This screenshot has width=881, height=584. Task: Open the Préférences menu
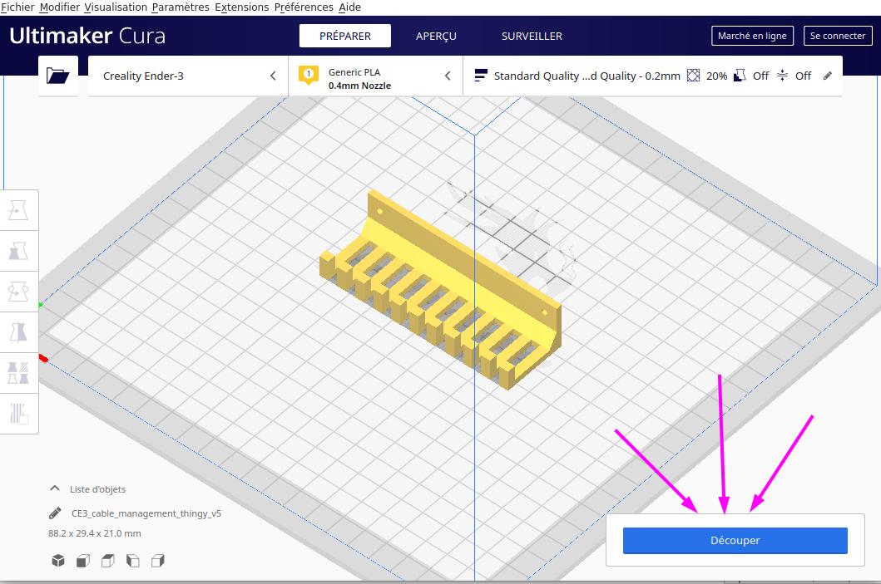304,7
